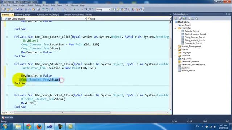Click the network icon in system tray

pos(211,127)
